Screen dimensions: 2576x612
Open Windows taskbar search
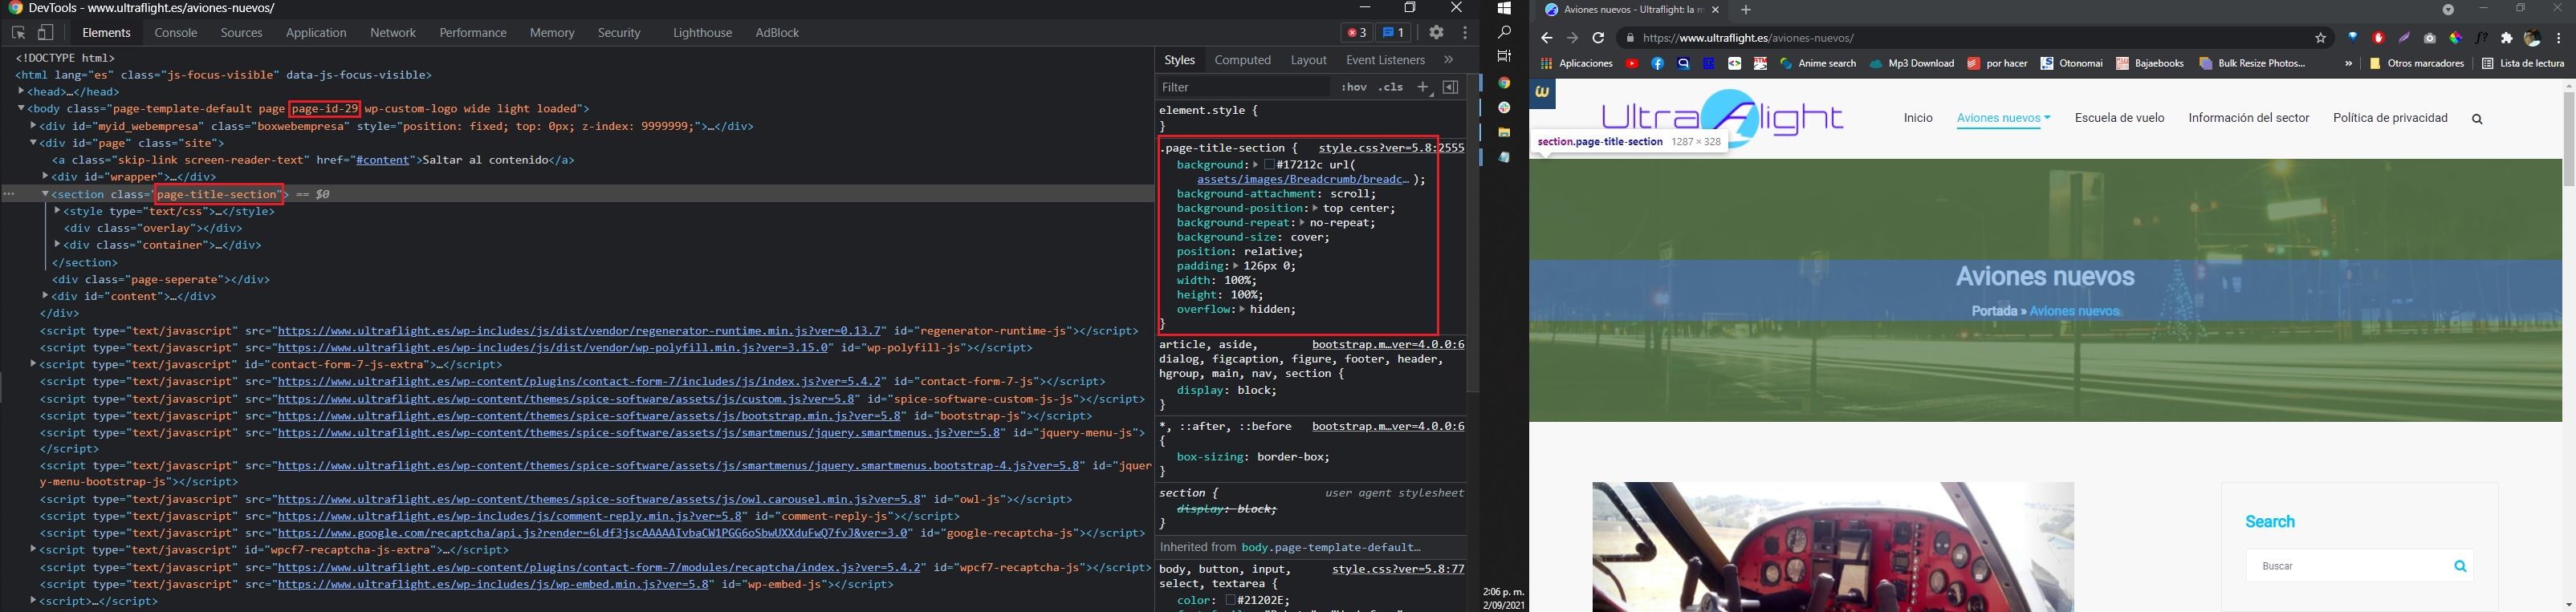tap(1504, 33)
